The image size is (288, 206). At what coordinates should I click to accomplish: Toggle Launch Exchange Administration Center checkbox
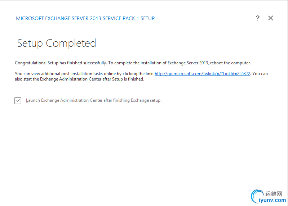pyautogui.click(x=18, y=101)
